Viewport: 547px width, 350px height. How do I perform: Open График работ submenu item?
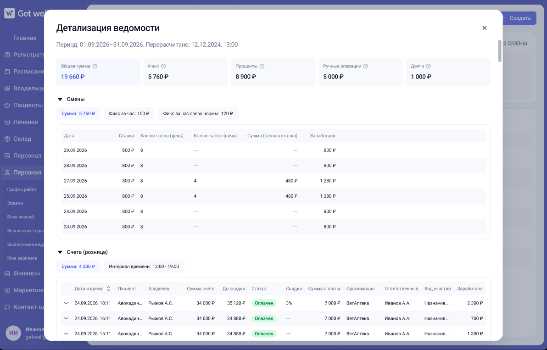pyautogui.click(x=22, y=189)
